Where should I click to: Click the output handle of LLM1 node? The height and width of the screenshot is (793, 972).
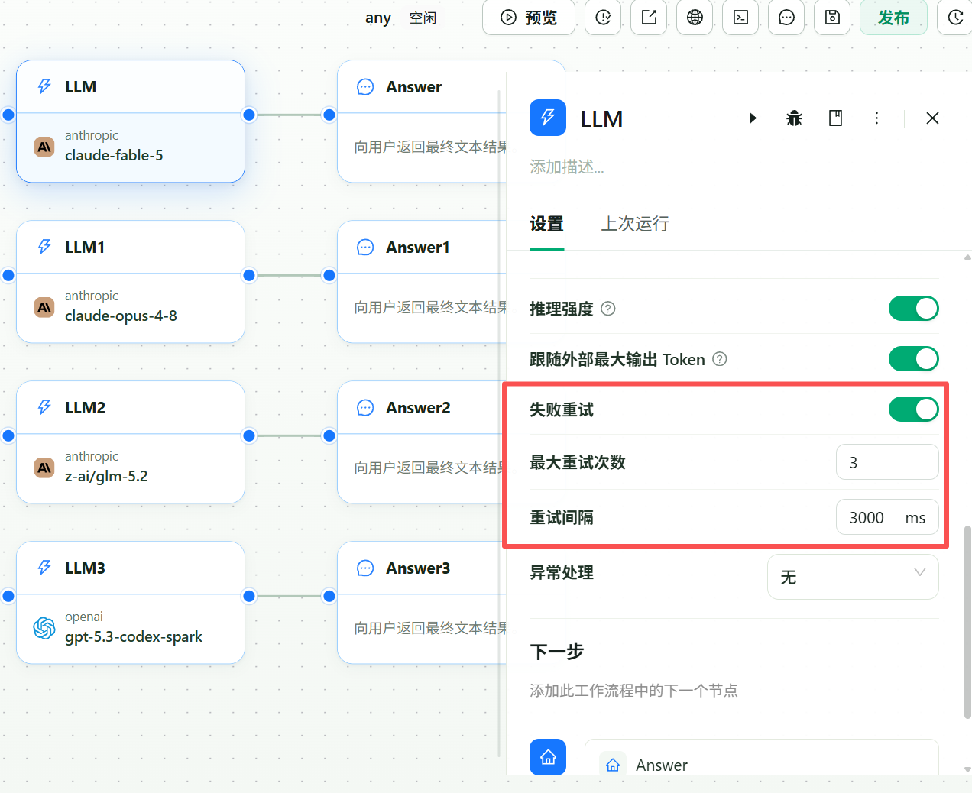pos(249,275)
